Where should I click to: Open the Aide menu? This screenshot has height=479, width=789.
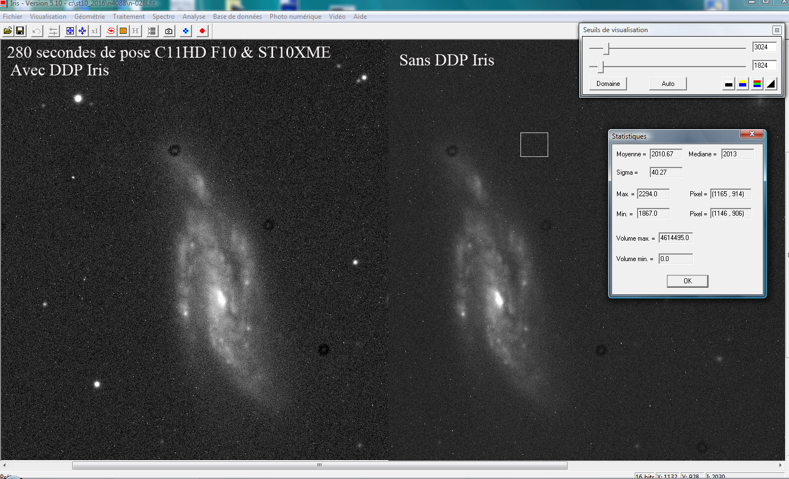point(360,17)
